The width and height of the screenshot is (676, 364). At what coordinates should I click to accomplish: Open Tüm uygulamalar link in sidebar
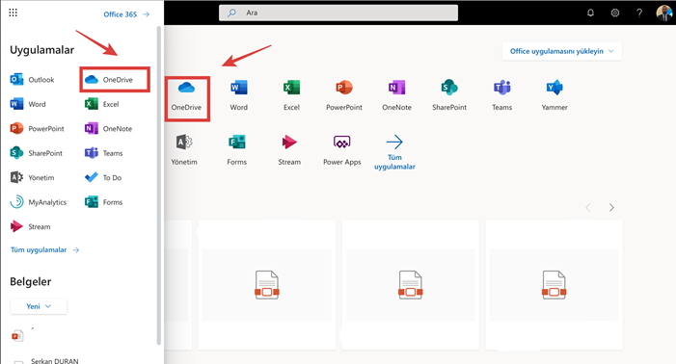click(44, 250)
